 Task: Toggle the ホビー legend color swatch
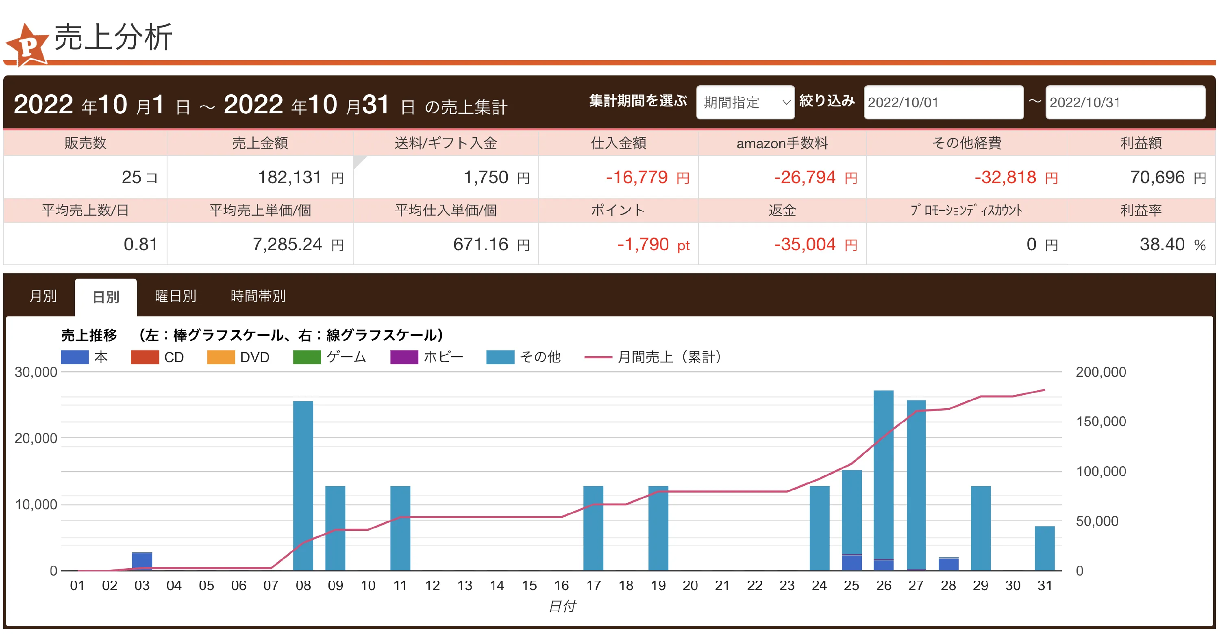coord(404,357)
